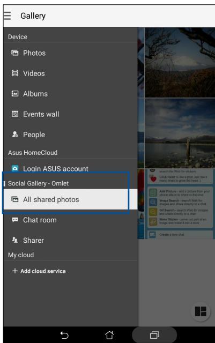This screenshot has height=343, width=215.
Task: Select Login ASUS account
Action: [70, 168]
